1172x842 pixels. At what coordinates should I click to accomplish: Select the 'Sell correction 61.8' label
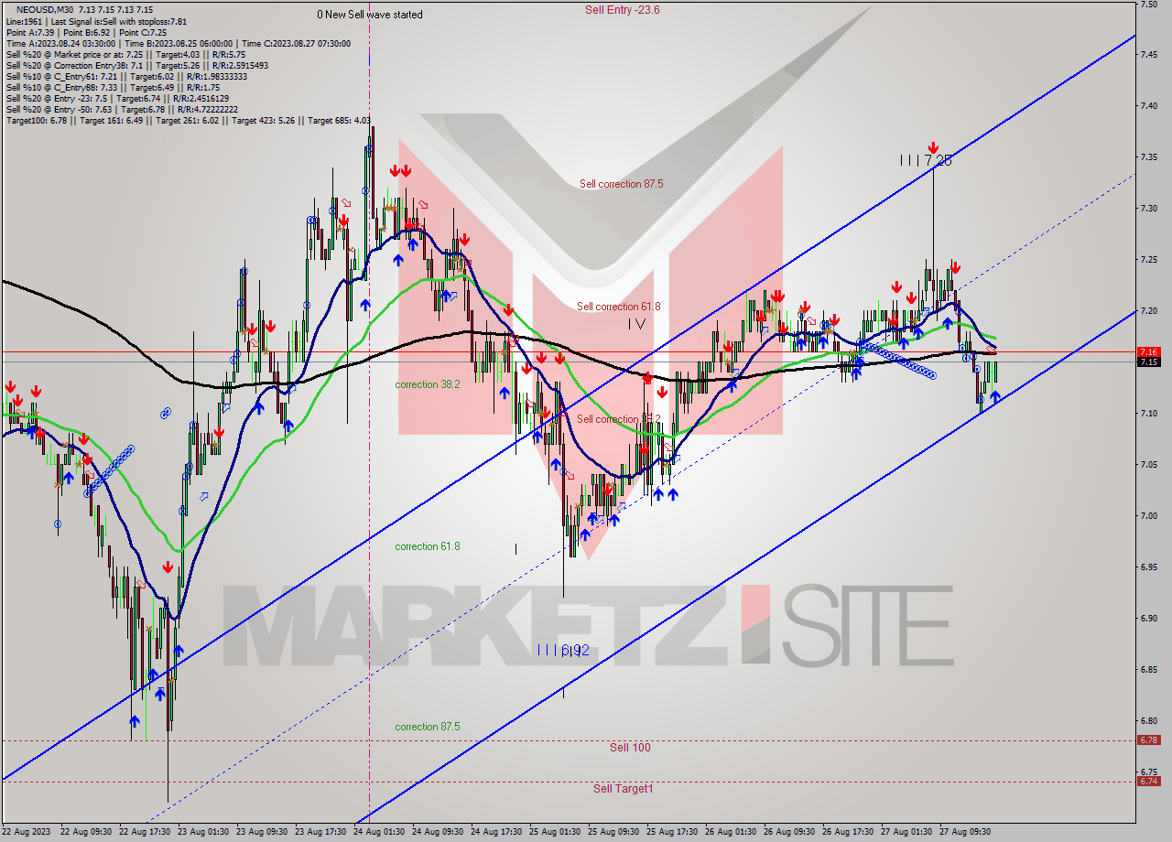point(618,307)
